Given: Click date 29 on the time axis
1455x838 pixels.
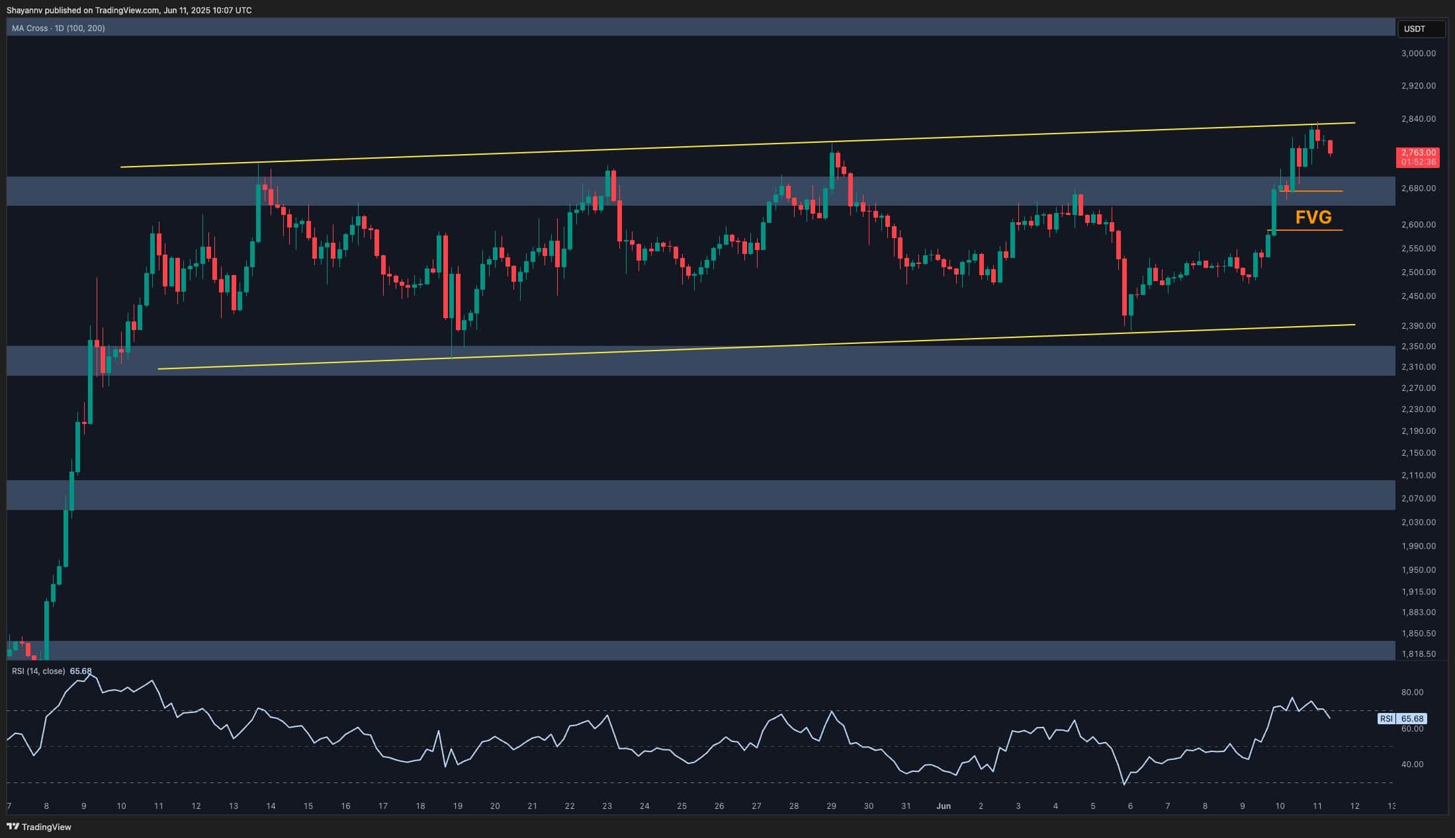Looking at the screenshot, I should (x=831, y=806).
